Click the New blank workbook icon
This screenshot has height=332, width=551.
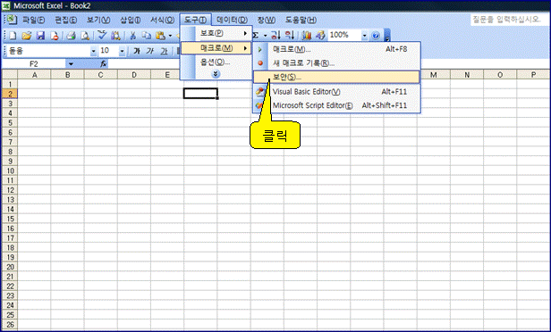[x=13, y=36]
